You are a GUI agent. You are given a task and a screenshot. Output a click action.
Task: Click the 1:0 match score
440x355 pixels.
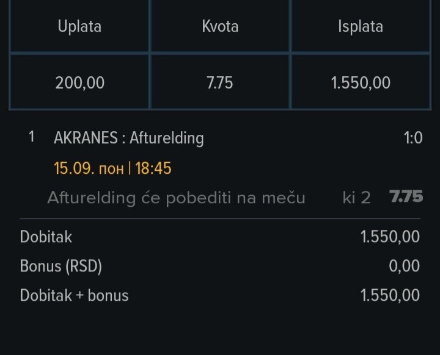(x=413, y=138)
